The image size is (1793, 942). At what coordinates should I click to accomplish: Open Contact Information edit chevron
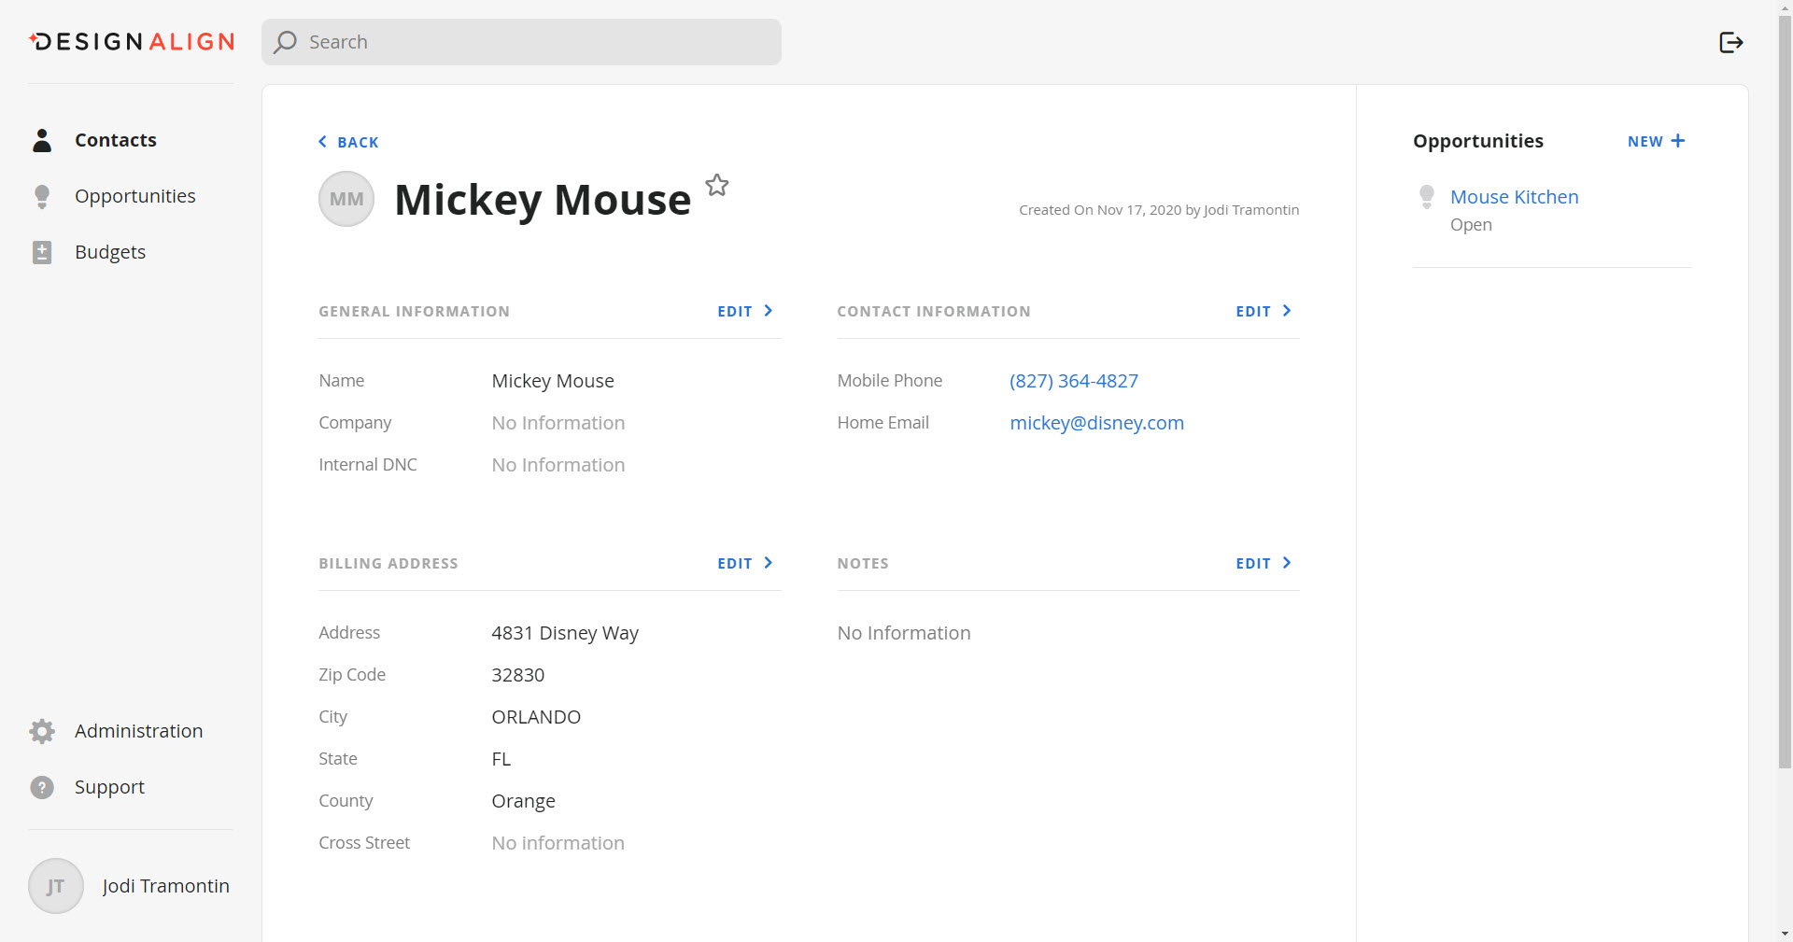click(x=1287, y=311)
